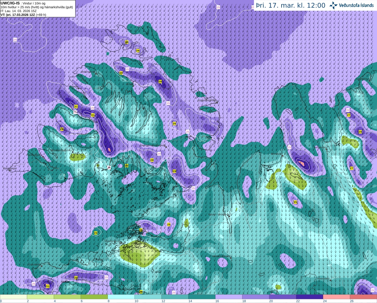The image size is (377, 303).
Task: Pick the 8–10 m/s pale cyan legend swatch
Action: [x=121, y=297]
